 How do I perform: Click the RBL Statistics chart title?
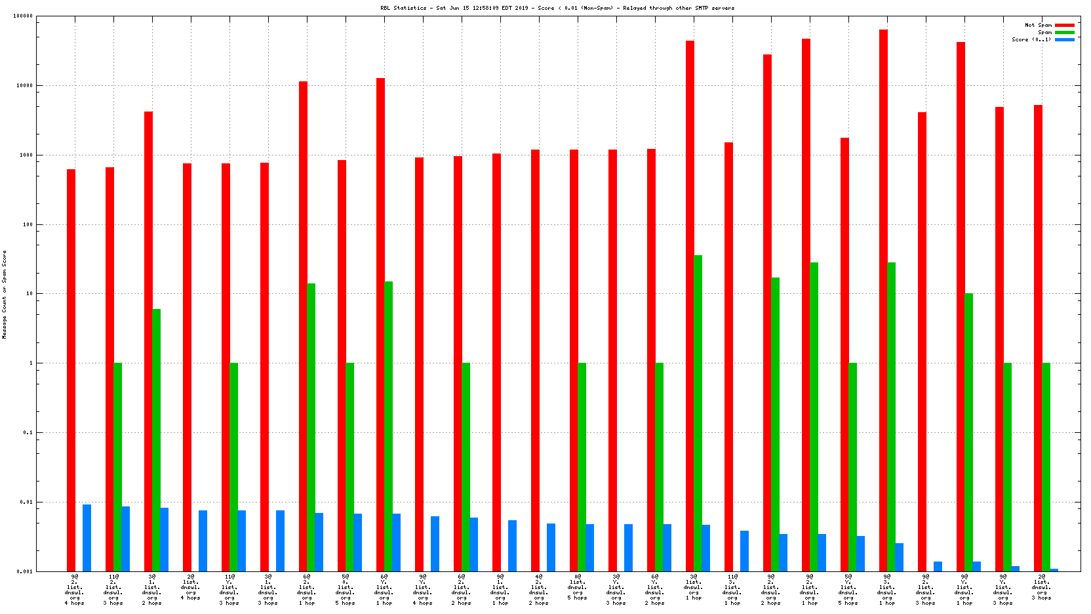[x=557, y=8]
